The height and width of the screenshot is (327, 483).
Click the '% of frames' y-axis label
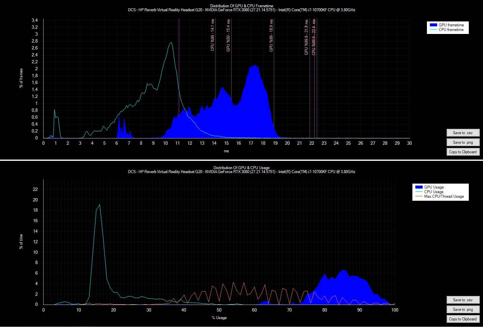pos(21,78)
